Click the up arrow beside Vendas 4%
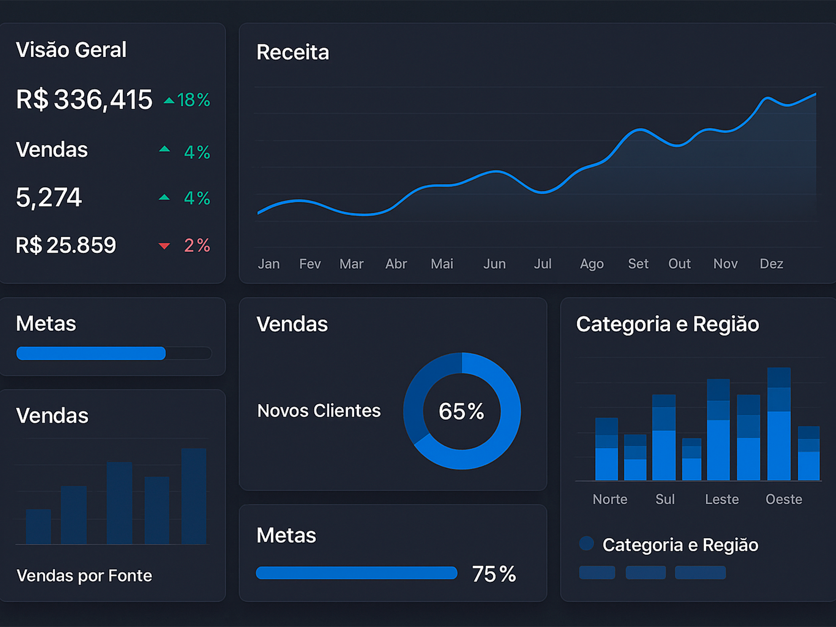 164,149
